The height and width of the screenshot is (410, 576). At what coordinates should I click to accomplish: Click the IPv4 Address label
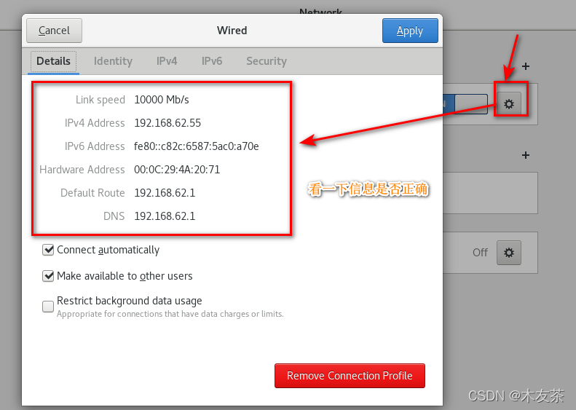coord(95,122)
